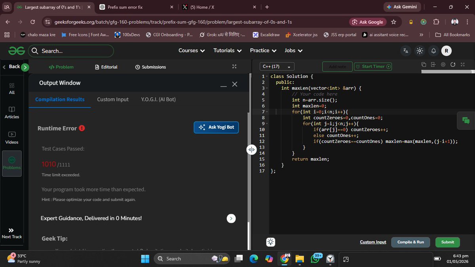Open the browser extensions puzzle icon
Screen dimensions: 475x267
[436, 22]
